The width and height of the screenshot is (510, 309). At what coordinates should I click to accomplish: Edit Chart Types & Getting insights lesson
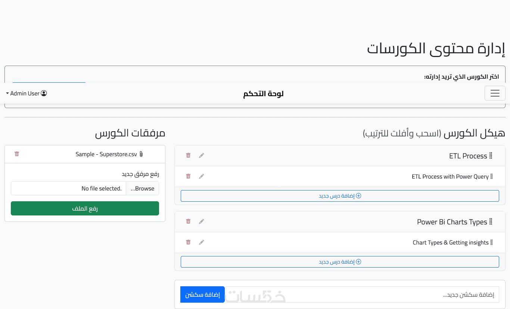(202, 242)
